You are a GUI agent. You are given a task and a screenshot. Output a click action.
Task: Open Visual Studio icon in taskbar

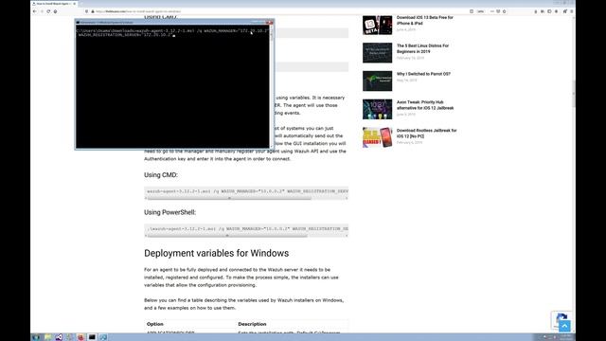coord(59,337)
